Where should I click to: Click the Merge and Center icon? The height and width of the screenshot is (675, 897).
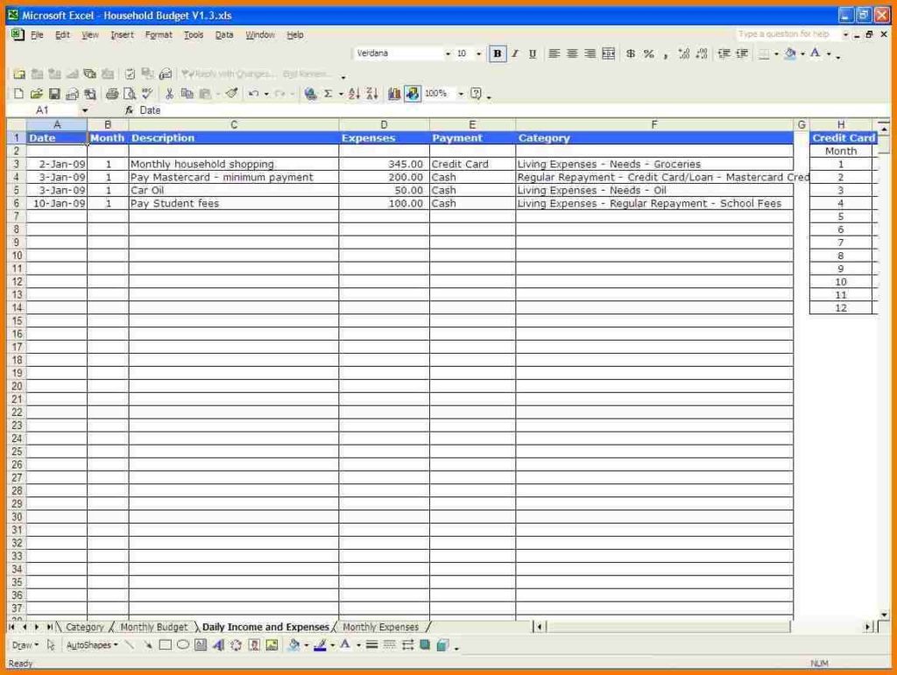click(609, 54)
